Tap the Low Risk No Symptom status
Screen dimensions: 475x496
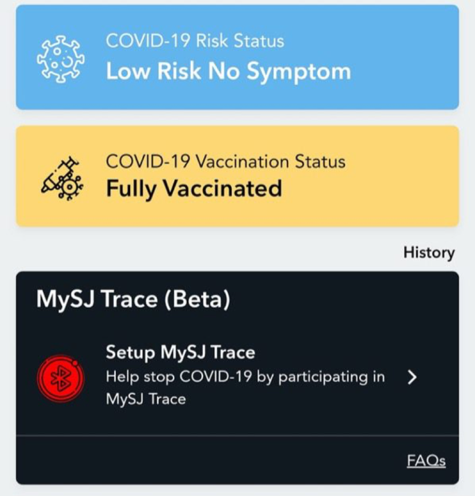click(x=228, y=72)
